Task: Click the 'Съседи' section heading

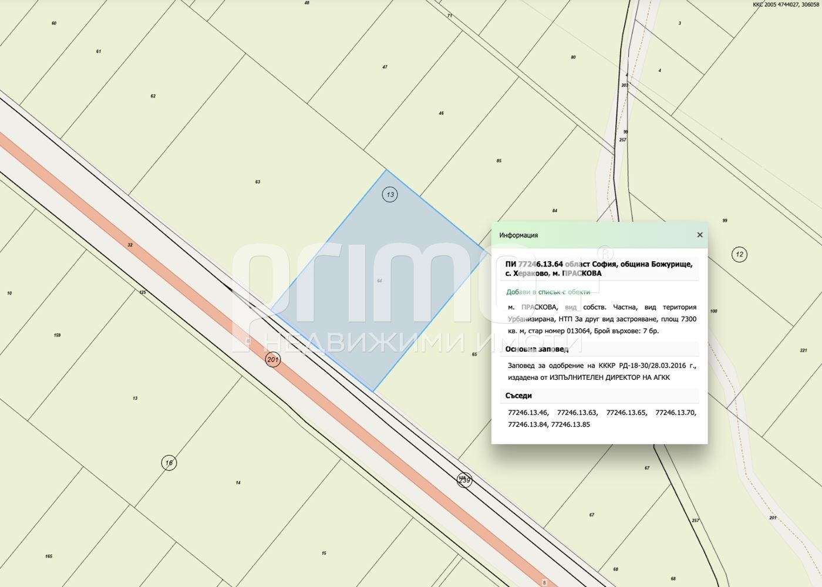Action: click(518, 396)
